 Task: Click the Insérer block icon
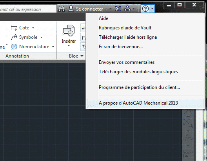[69, 31]
